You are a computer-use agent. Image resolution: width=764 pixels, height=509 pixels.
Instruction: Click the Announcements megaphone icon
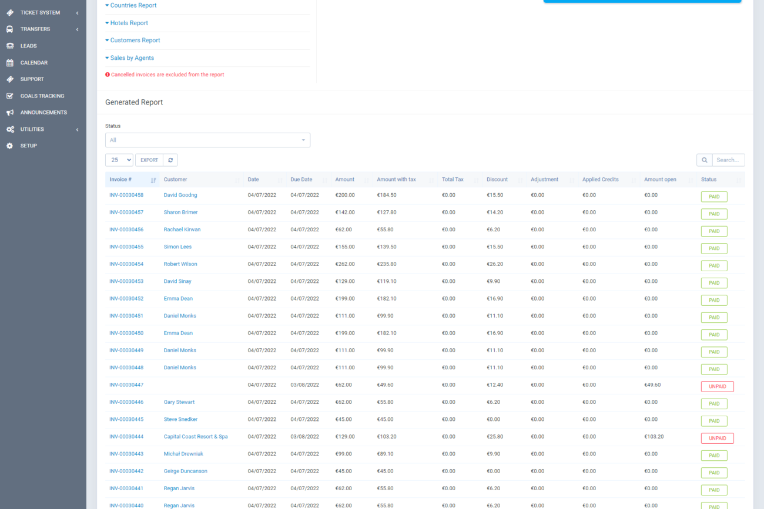[x=10, y=113]
